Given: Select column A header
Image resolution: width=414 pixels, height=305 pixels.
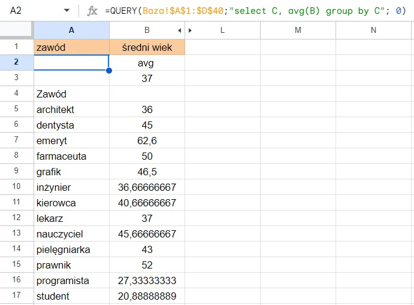Looking at the screenshot, I should 71,30.
